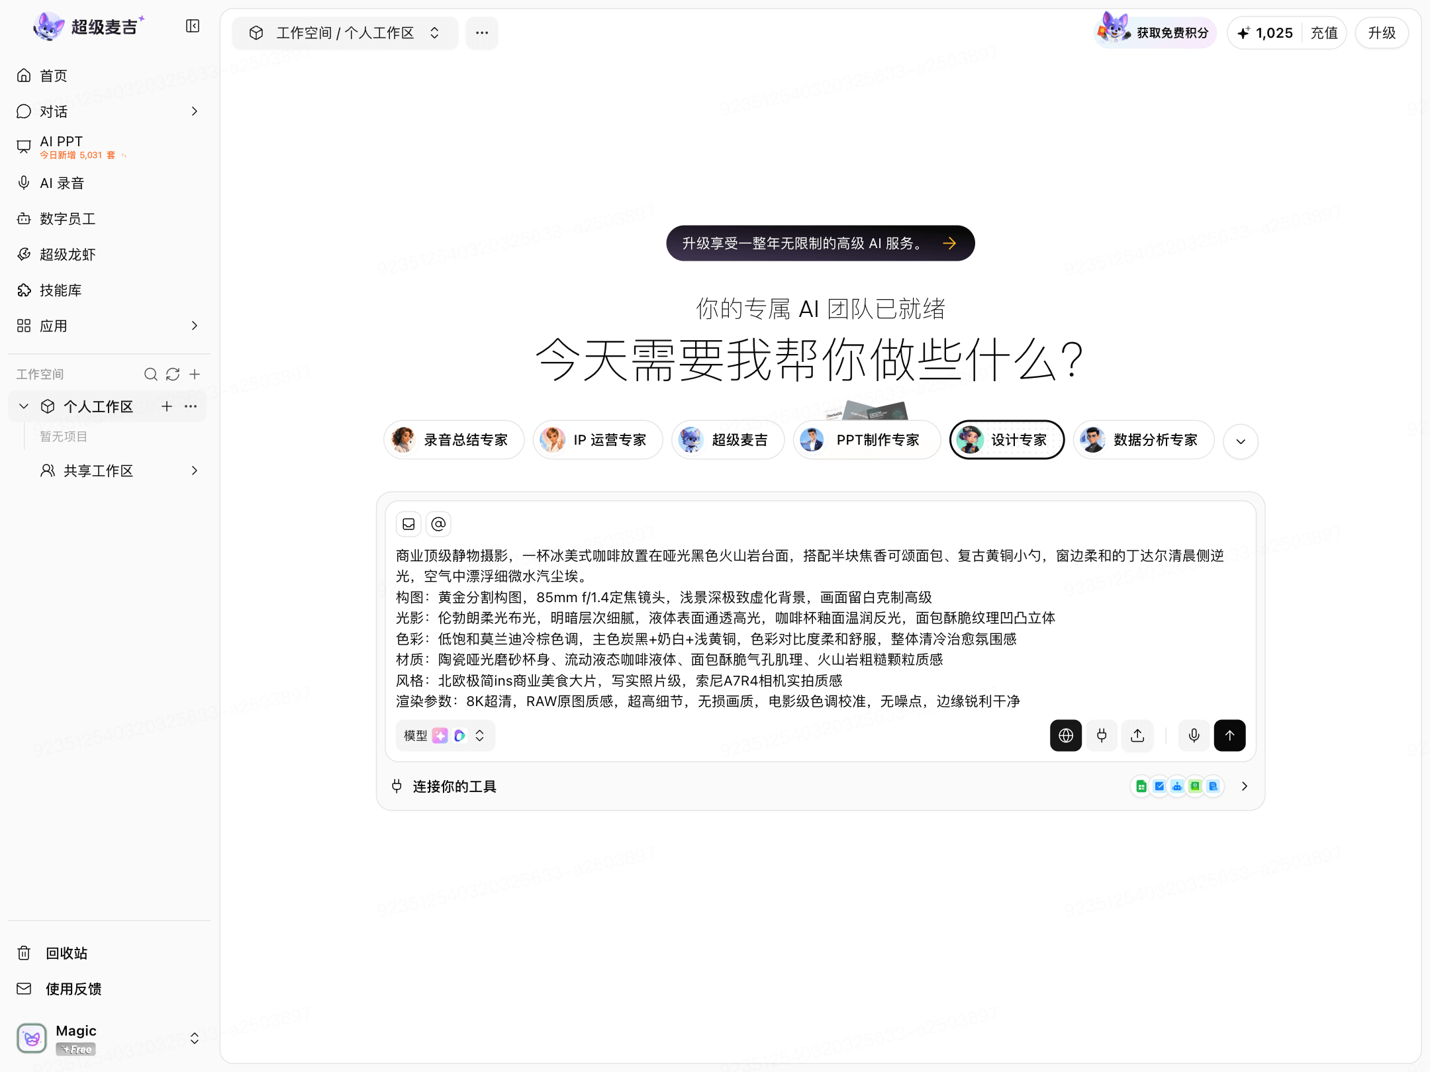This screenshot has width=1430, height=1072.
Task: Open 技能库 in the sidebar
Action: tap(109, 290)
